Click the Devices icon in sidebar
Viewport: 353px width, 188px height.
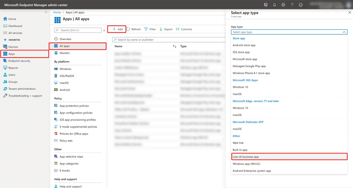click(x=5, y=47)
